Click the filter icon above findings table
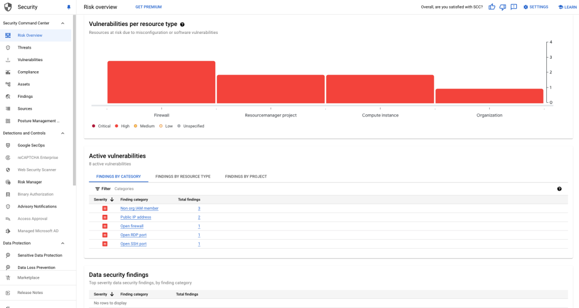Image resolution: width=579 pixels, height=308 pixels. [97, 189]
